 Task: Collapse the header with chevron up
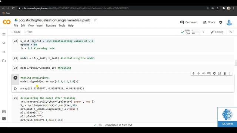[x=231, y=32]
